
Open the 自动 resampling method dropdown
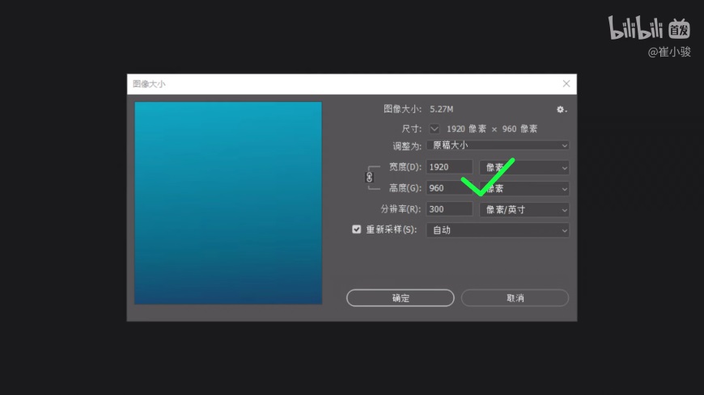coord(498,230)
